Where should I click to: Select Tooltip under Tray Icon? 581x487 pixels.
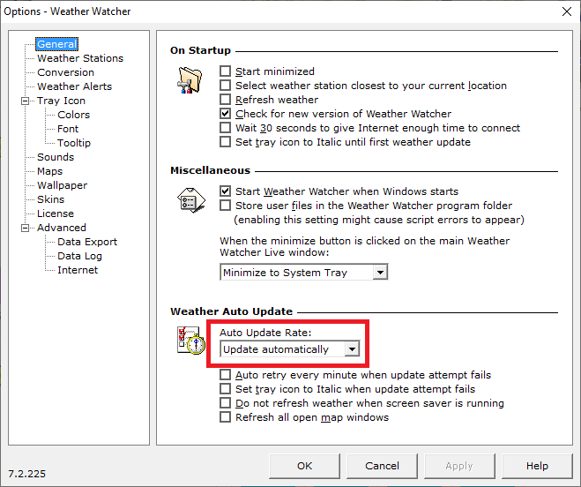[x=74, y=143]
